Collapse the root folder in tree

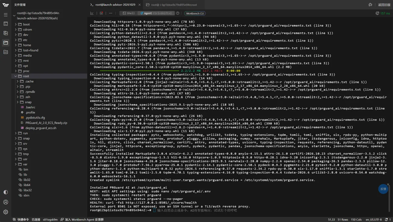coord(16,76)
